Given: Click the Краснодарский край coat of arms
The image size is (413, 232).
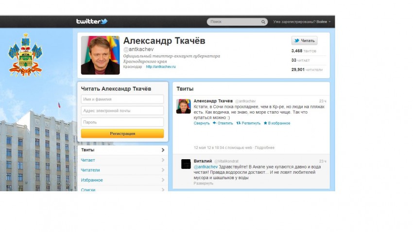Looking at the screenshot, I should (x=25, y=55).
